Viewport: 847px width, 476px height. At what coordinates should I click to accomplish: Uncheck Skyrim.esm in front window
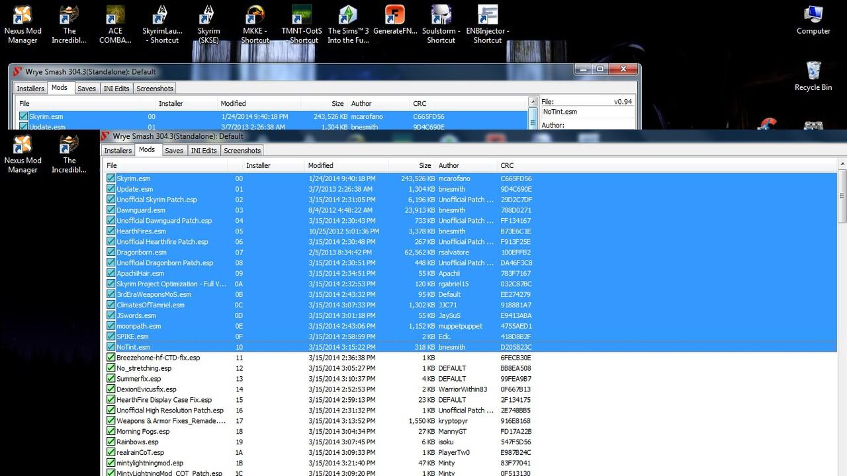(x=111, y=178)
